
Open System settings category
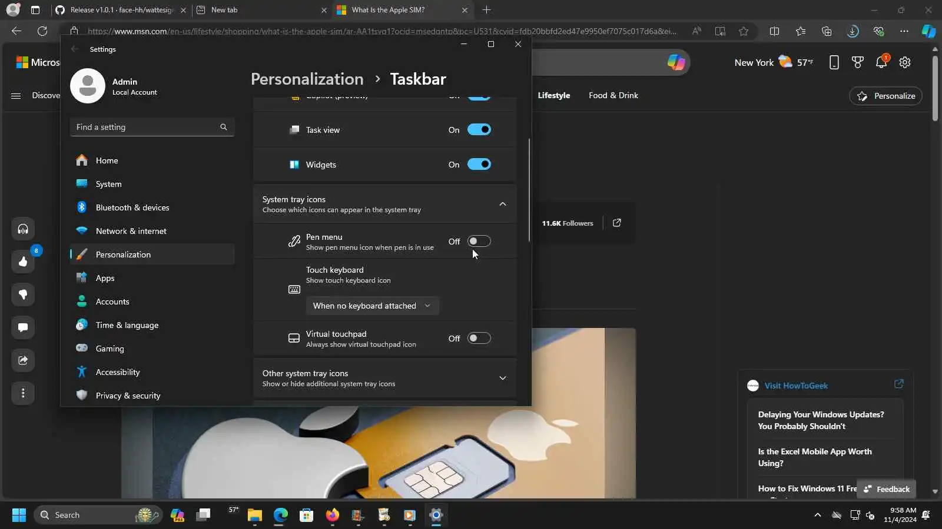tap(152, 184)
